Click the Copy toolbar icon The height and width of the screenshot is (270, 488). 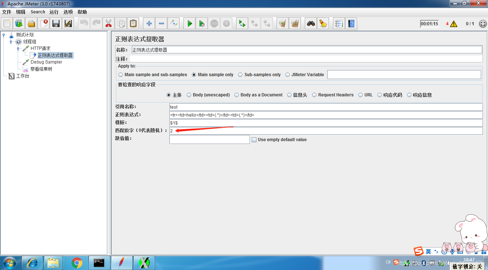coord(121,24)
